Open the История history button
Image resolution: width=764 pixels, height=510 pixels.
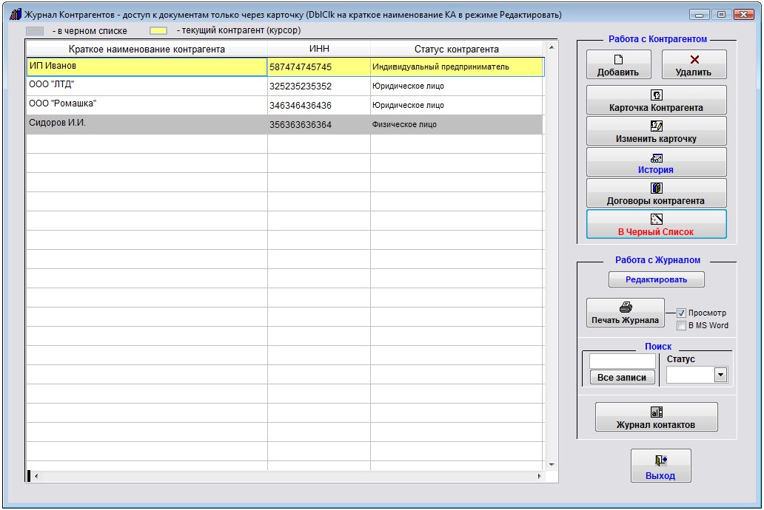coord(656,162)
